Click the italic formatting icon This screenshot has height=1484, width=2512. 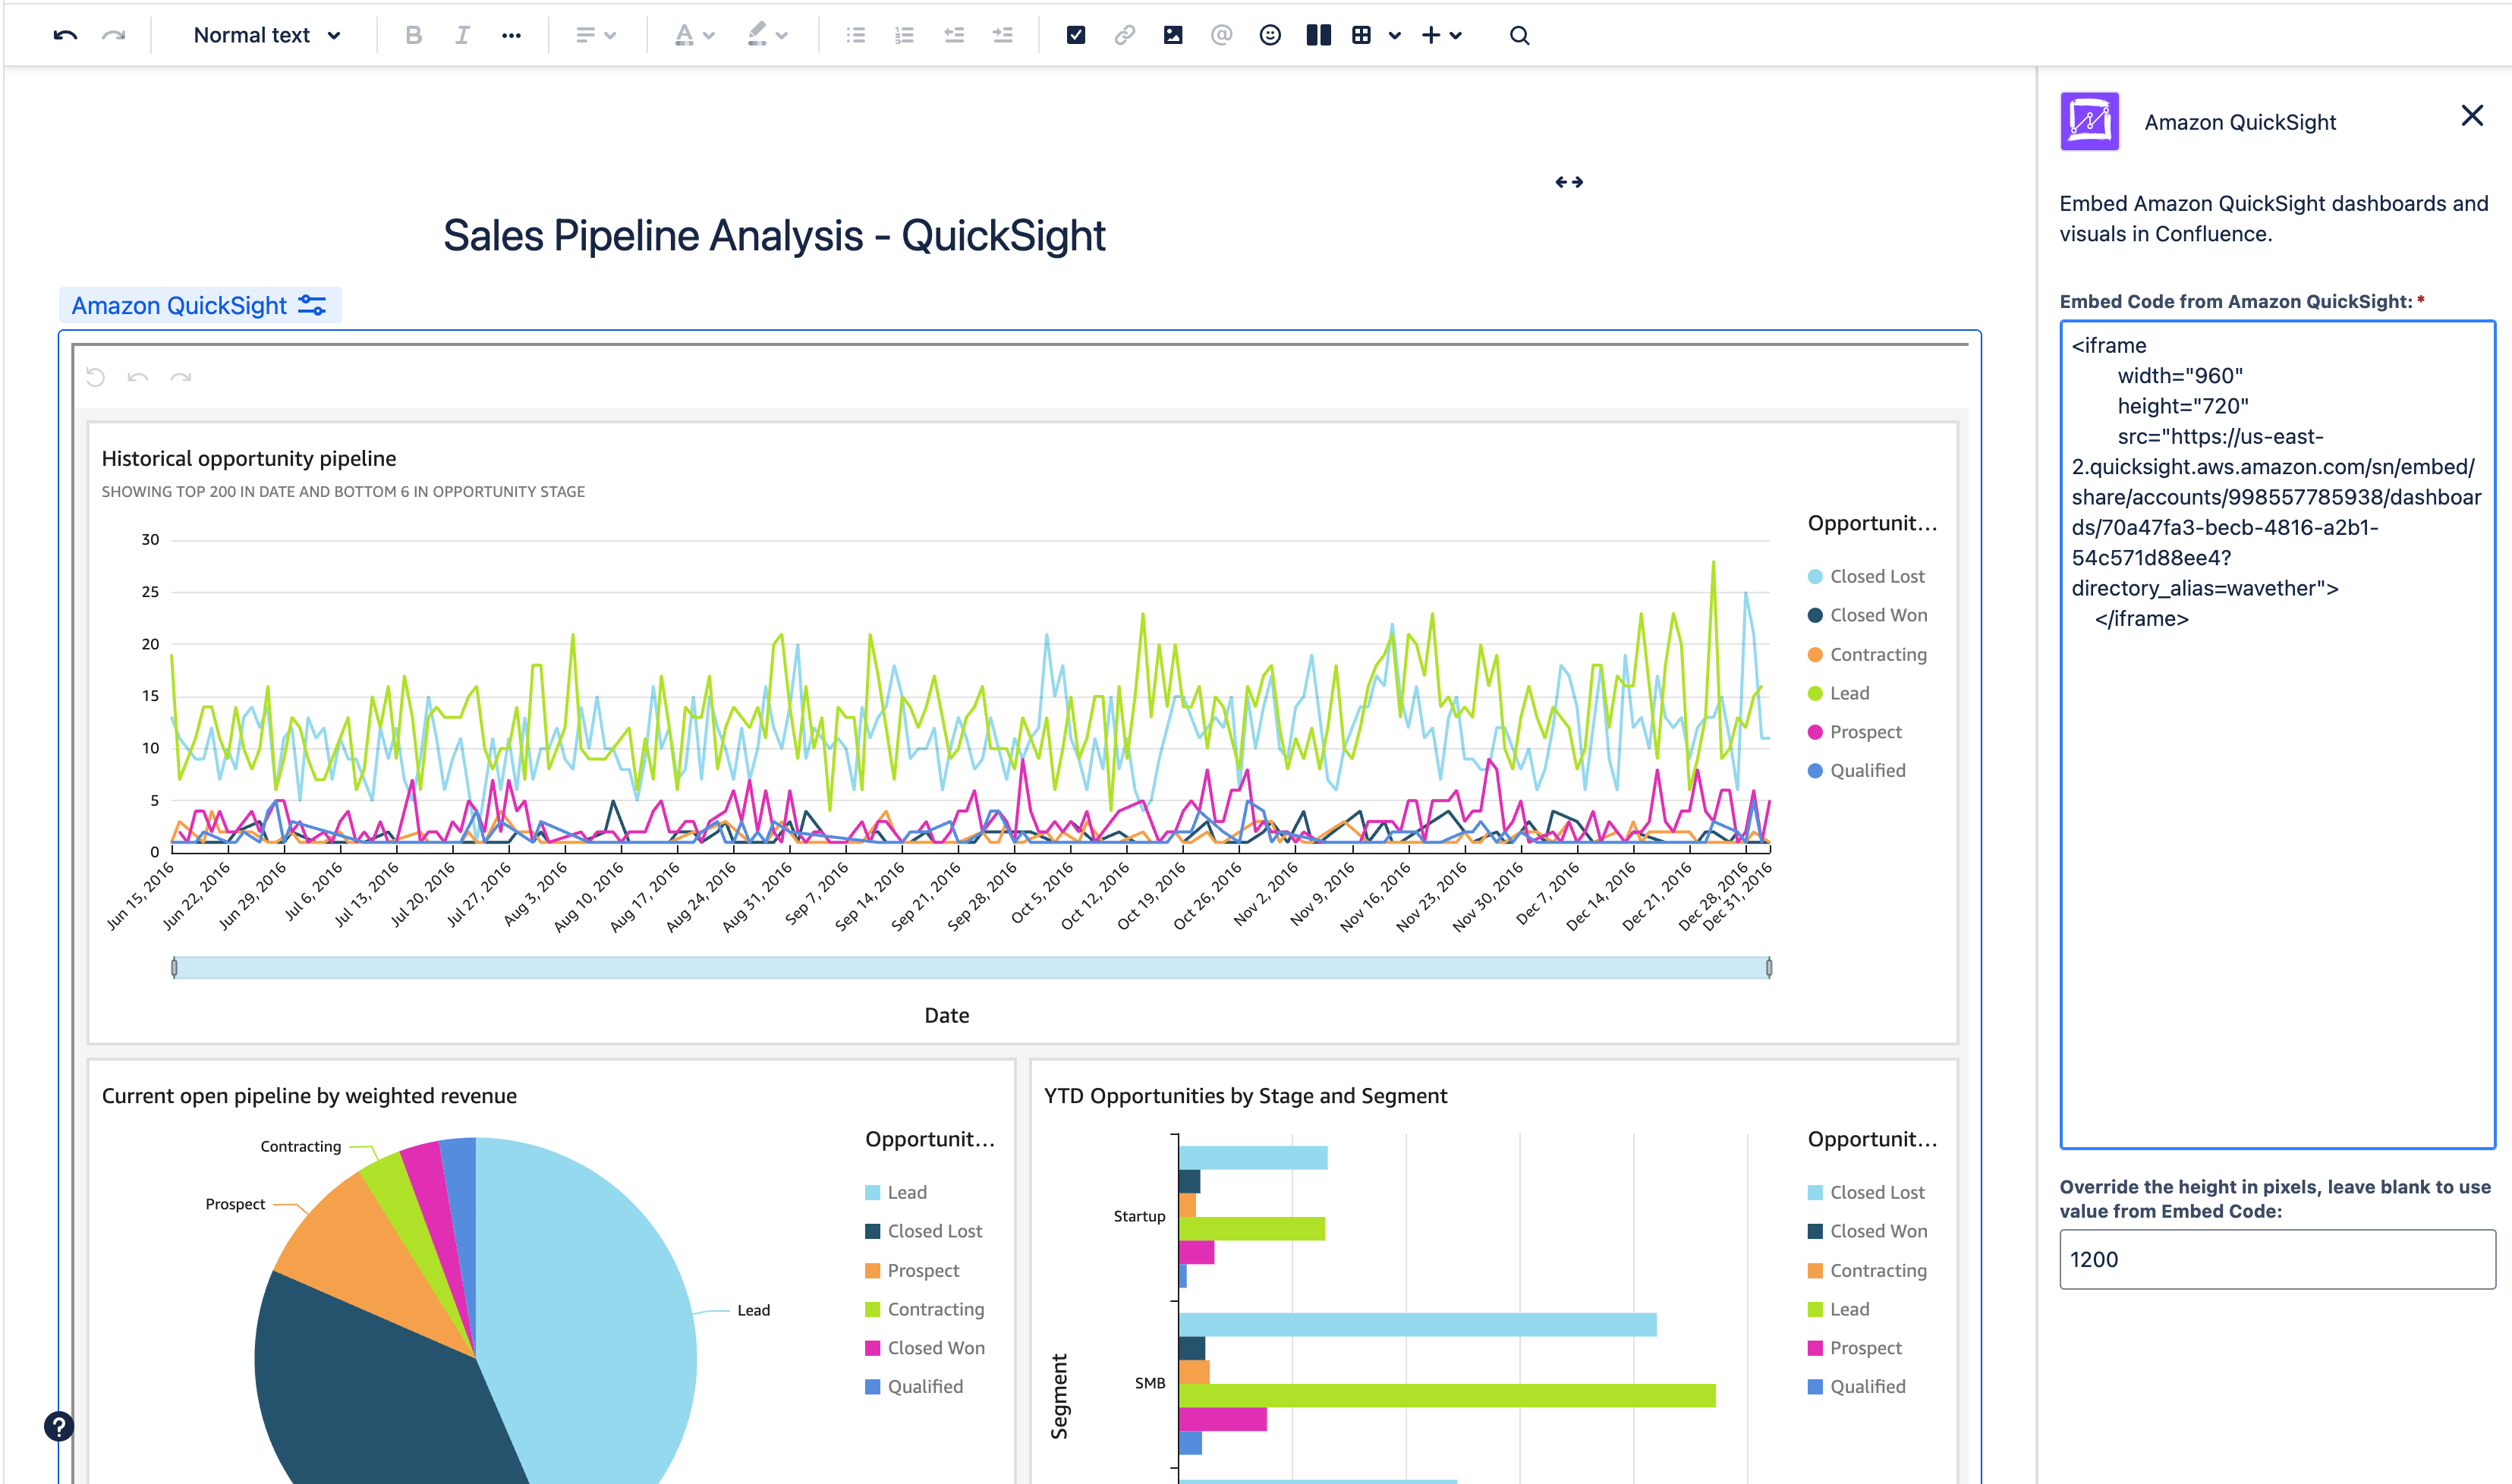[461, 33]
